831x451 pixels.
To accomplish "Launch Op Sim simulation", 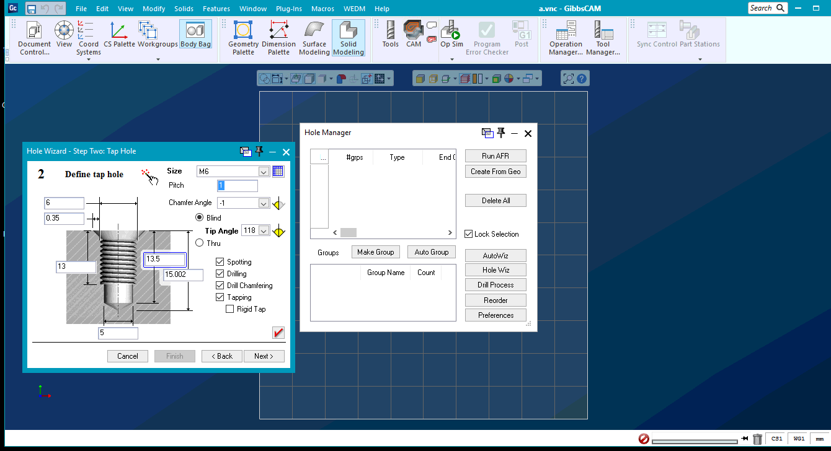I will coord(451,34).
